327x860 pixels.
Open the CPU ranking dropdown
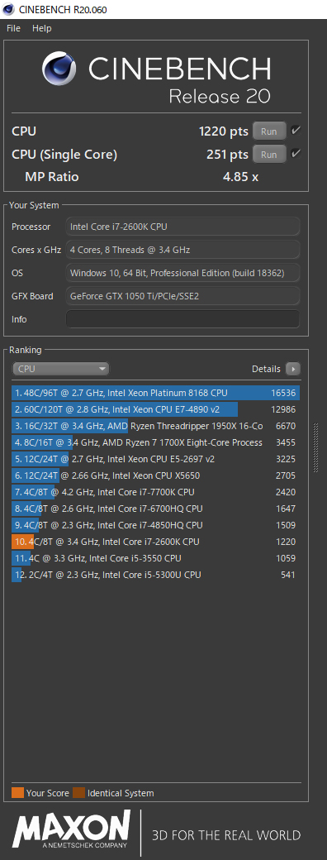pyautogui.click(x=61, y=369)
